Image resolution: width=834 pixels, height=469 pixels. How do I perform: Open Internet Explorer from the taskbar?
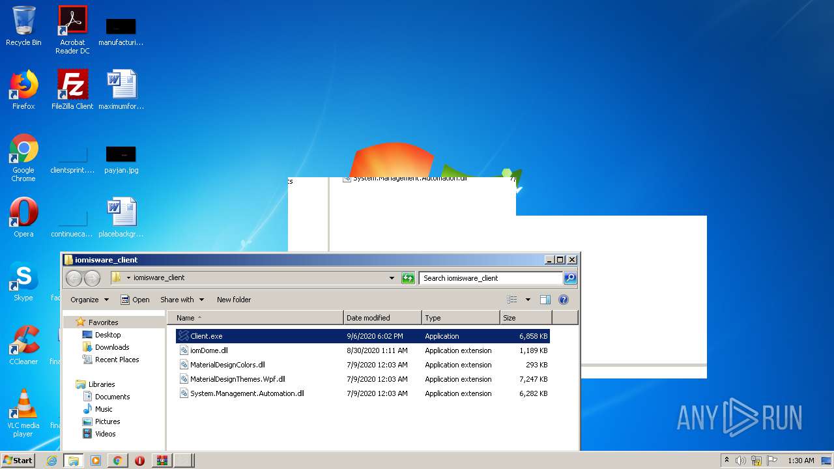click(x=51, y=461)
